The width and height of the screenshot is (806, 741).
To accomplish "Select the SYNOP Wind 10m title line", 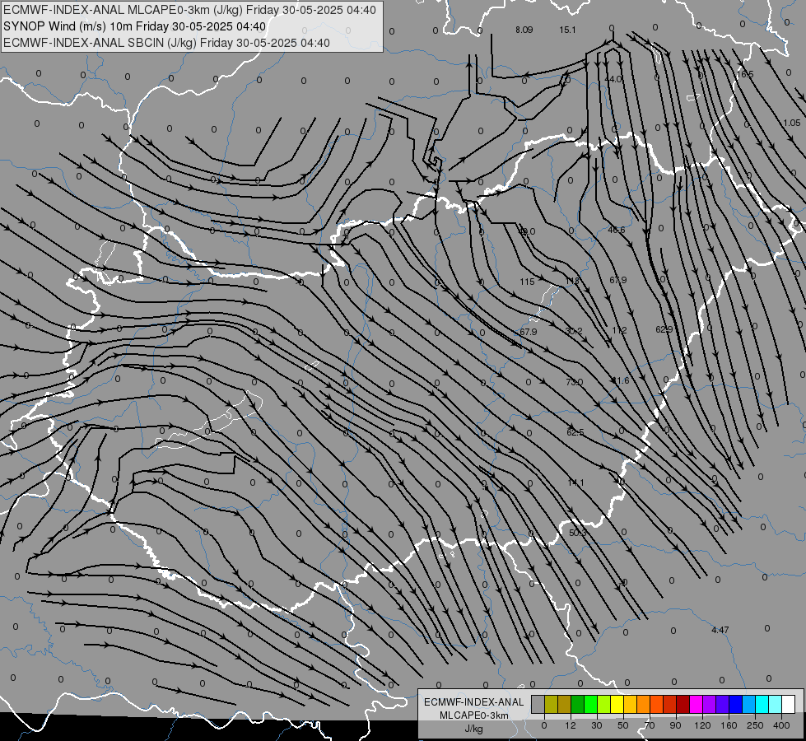I will [135, 26].
